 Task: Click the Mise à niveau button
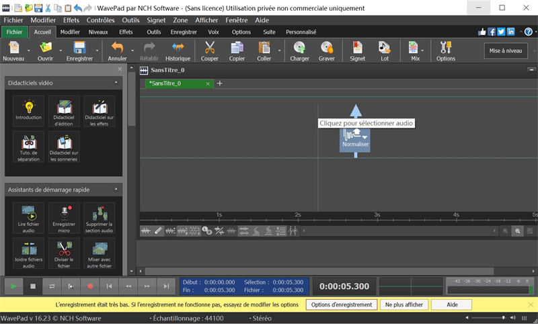(506, 50)
